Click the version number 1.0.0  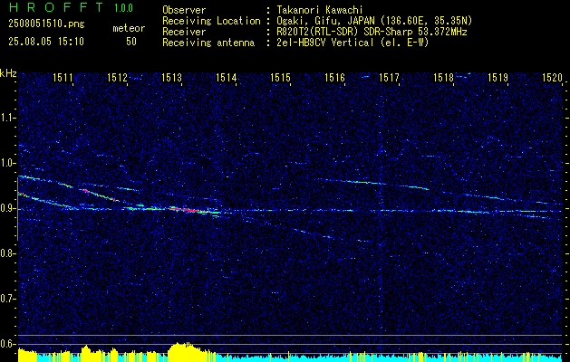(x=123, y=7)
